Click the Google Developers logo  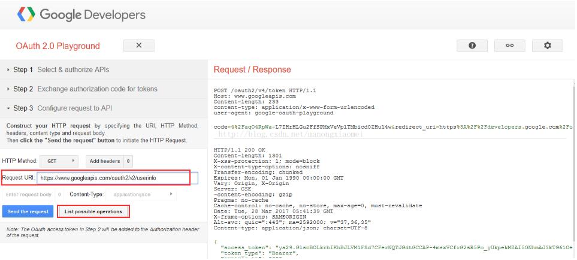(x=81, y=15)
